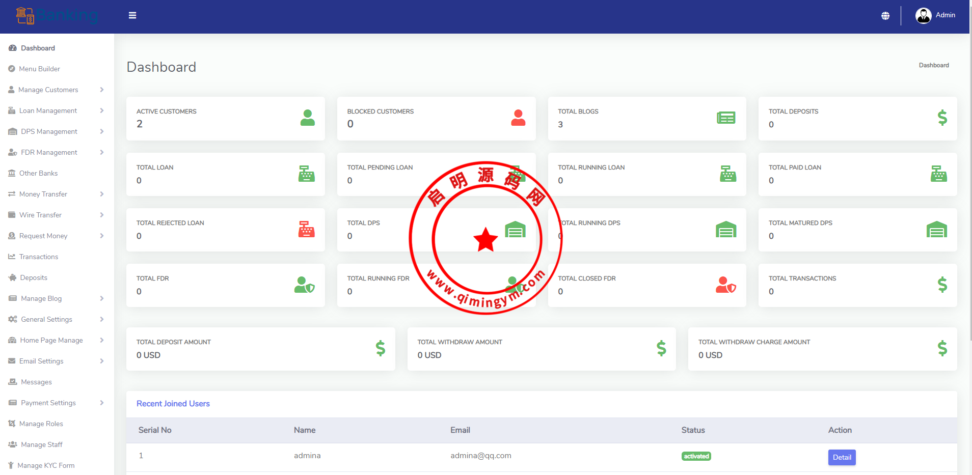
Task: Click the Detail button for admina
Action: click(842, 457)
